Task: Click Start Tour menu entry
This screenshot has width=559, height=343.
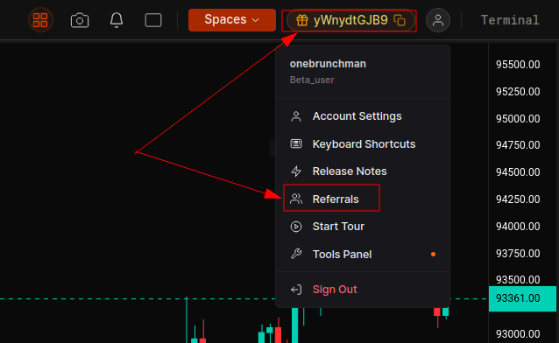Action: pos(363,227)
